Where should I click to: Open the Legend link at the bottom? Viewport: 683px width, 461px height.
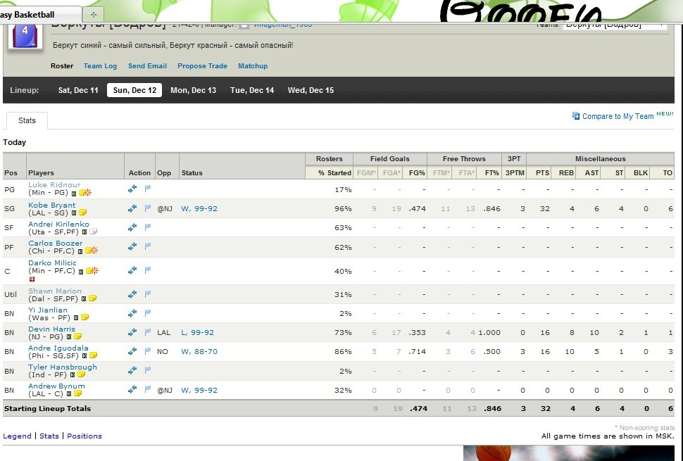tap(17, 436)
